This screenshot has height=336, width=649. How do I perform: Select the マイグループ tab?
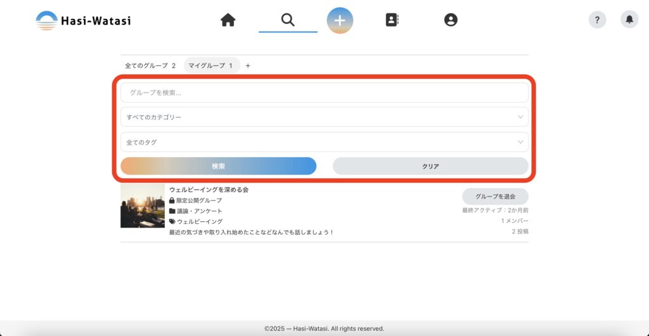(x=211, y=65)
